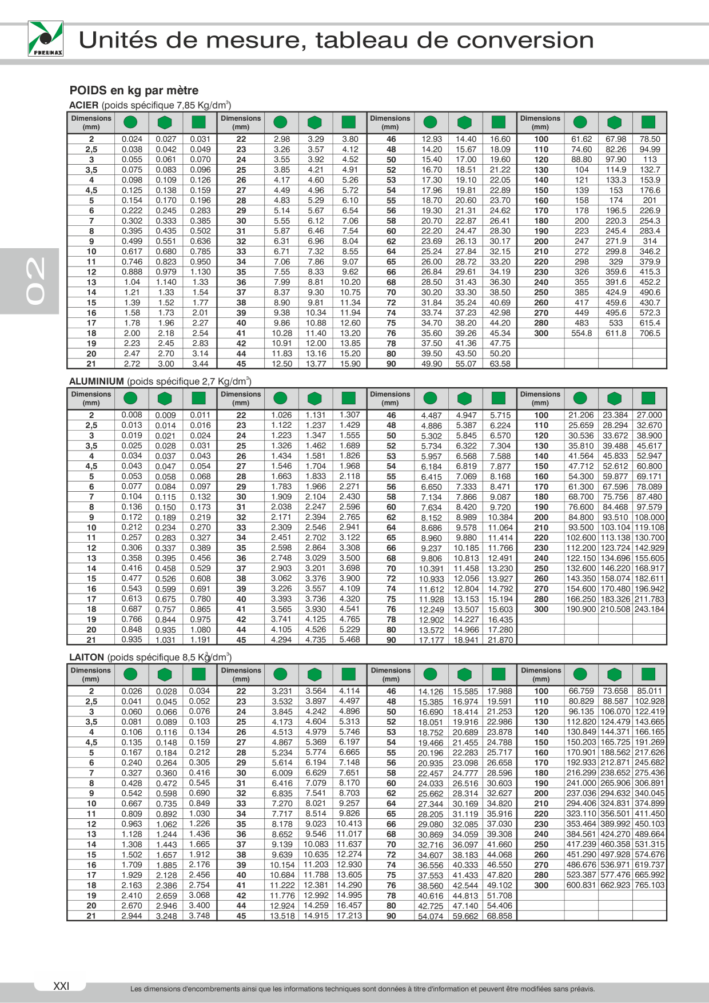709x1003 pixels.
Task: Click the ACIER square bar icon above 0.031
Action: [x=198, y=122]
